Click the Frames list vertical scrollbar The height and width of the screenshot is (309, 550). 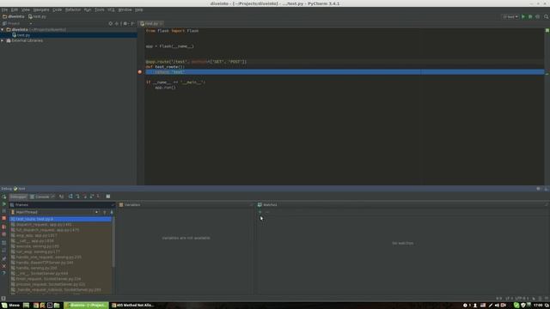[x=113, y=242]
